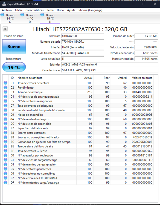Screen dimensions: 160x205
Task: Open the Archivo menu
Action: click(x=7, y=10)
